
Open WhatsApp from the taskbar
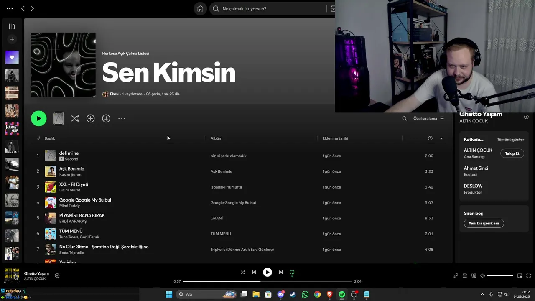click(x=305, y=294)
